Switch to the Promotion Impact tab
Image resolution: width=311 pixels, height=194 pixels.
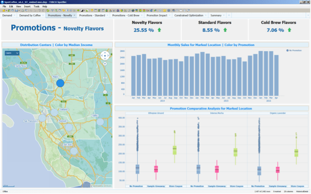(157, 15)
